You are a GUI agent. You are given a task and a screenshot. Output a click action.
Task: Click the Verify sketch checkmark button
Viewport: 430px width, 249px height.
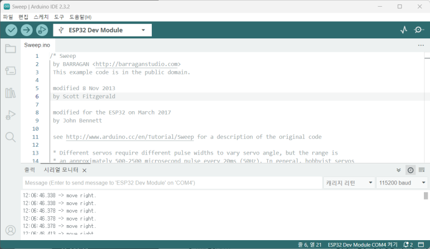click(11, 30)
